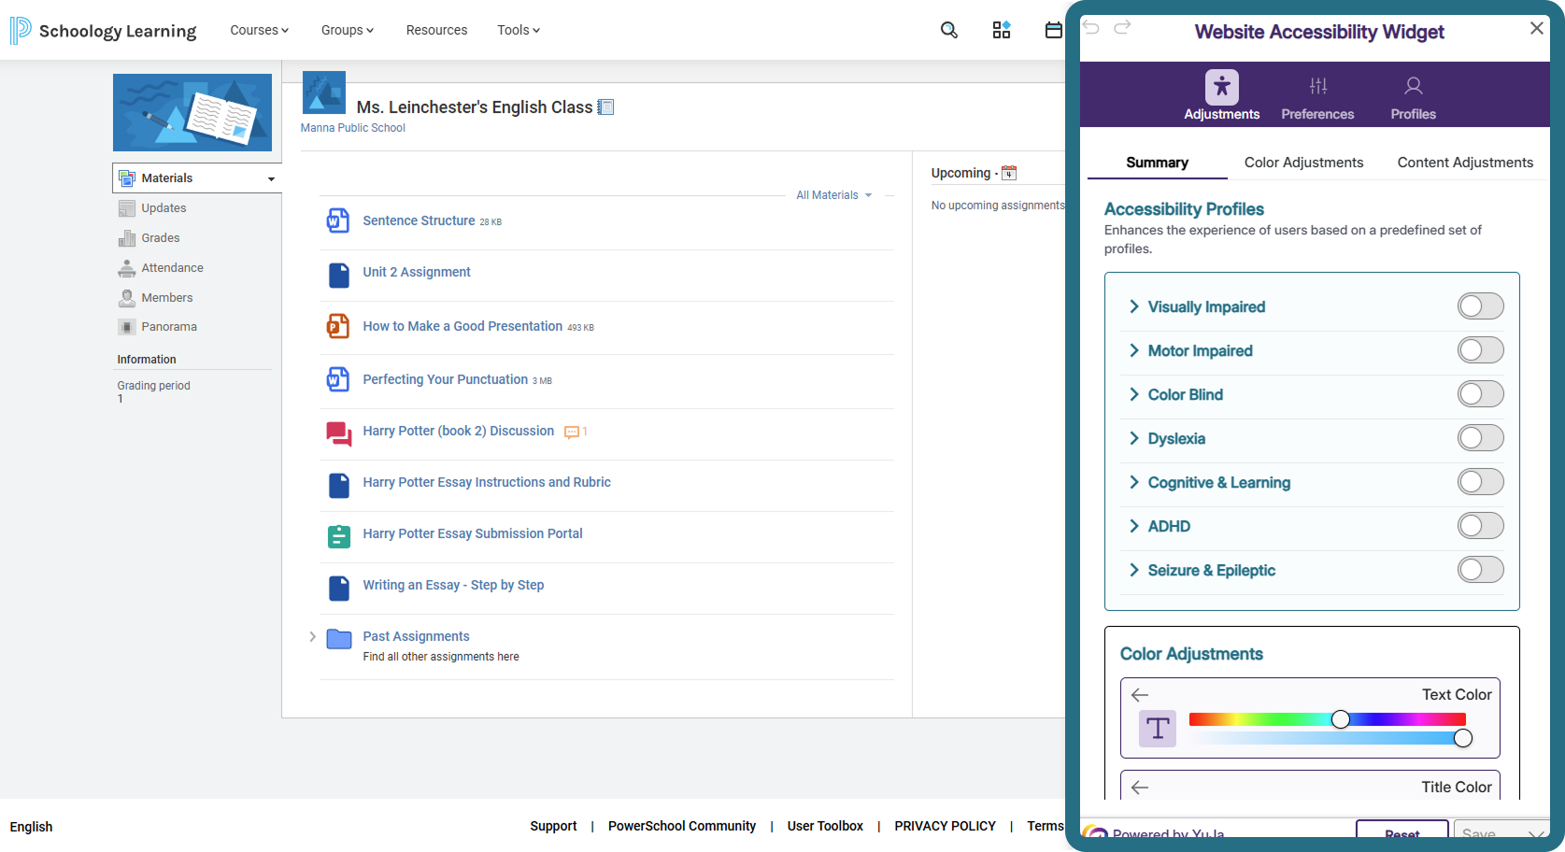Open Harry Potter Essay Instructions and Rubric
The height and width of the screenshot is (852, 1565).
[x=487, y=482]
